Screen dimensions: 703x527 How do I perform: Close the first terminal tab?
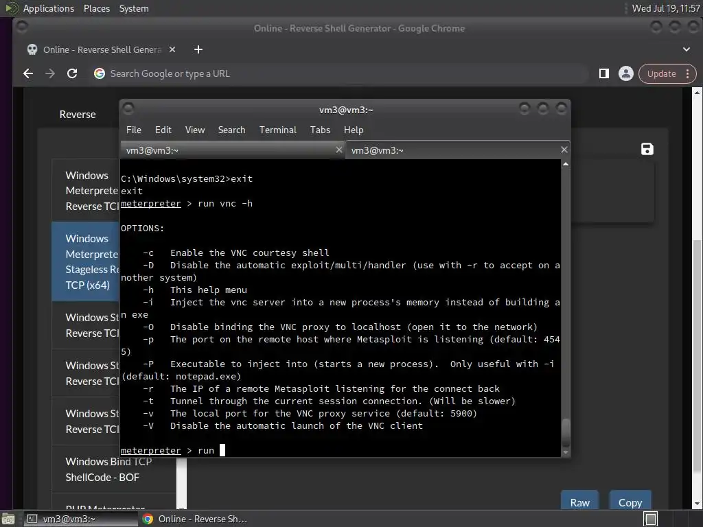point(339,150)
